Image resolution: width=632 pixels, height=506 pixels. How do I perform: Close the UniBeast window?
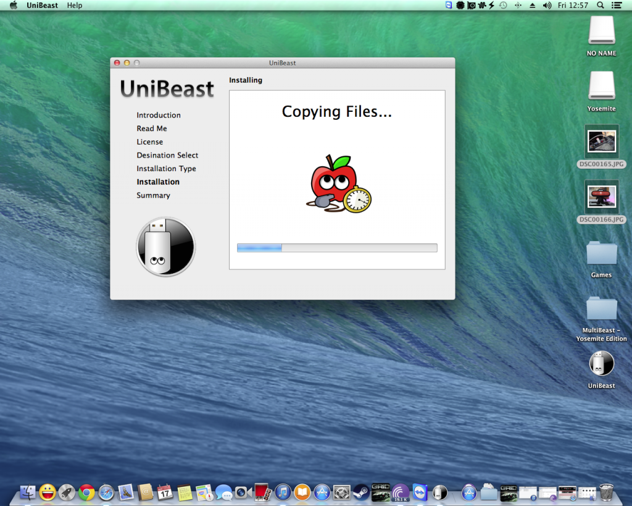tap(117, 63)
